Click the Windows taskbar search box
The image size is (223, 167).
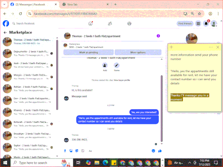(42, 163)
